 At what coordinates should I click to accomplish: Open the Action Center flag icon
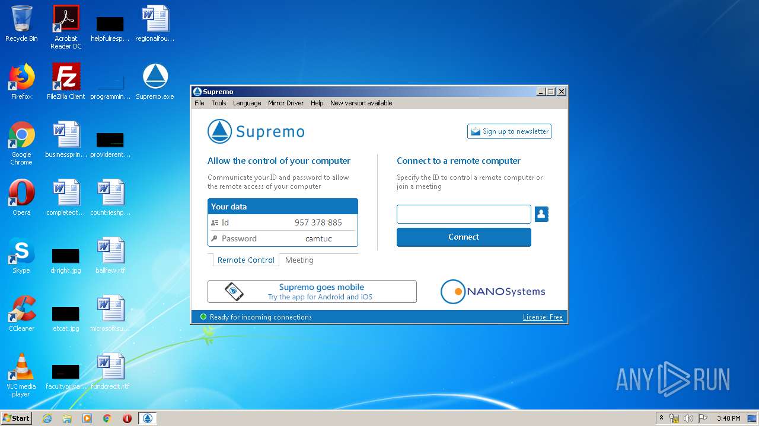click(x=703, y=418)
